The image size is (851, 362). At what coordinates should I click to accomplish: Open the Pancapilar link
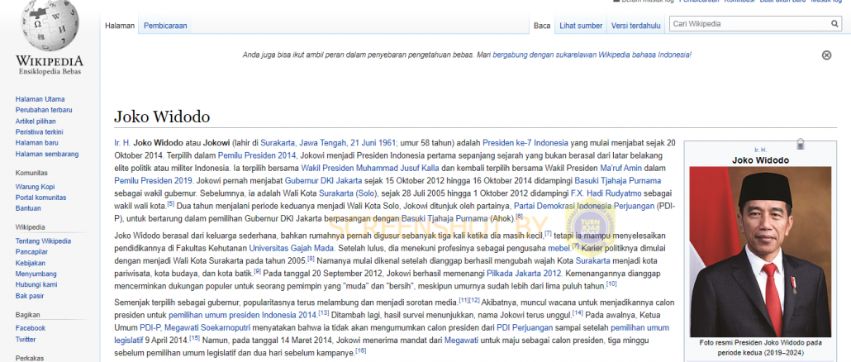pos(31,252)
